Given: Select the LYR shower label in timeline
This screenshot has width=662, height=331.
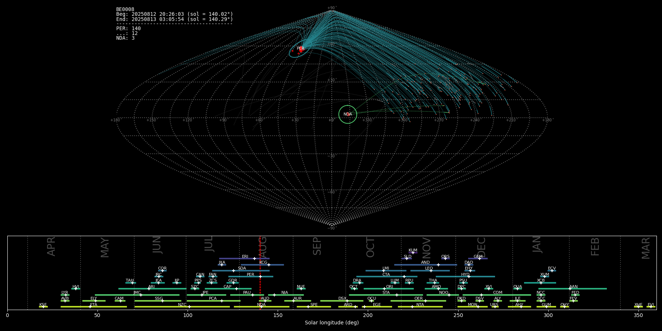Looking at the screenshot, I should pyautogui.click(x=65, y=293).
